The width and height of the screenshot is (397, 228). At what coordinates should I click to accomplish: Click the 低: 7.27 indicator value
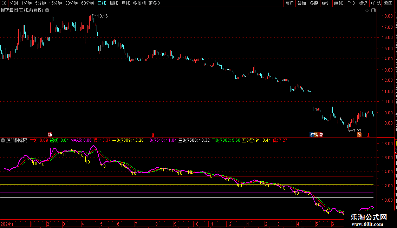[280, 140]
